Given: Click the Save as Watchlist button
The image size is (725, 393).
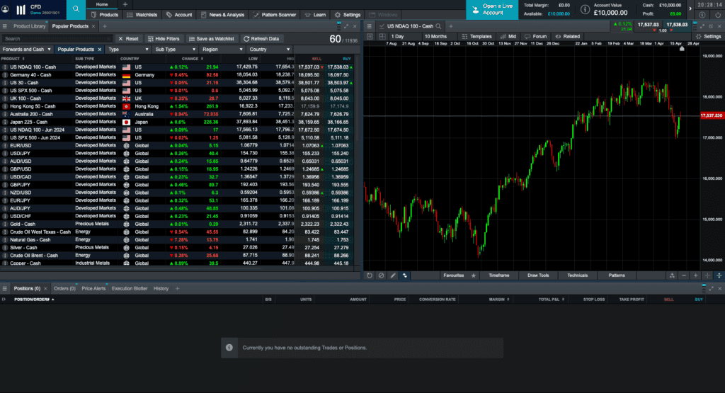Looking at the screenshot, I should point(211,39).
